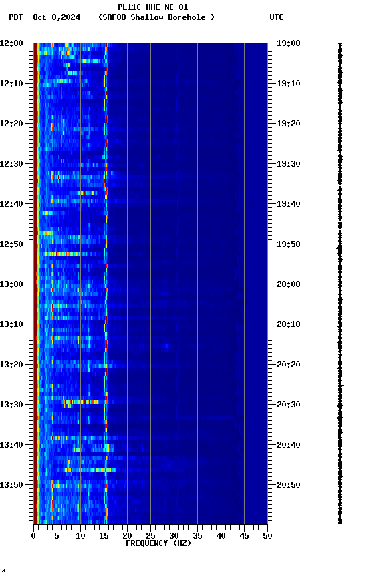Click the UTC time label 20:20
The height and width of the screenshot is (578, 369).
[289, 365]
